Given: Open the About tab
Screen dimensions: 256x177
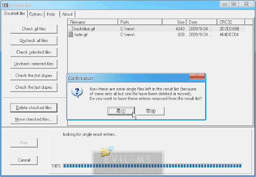Looking at the screenshot, I should point(67,14).
